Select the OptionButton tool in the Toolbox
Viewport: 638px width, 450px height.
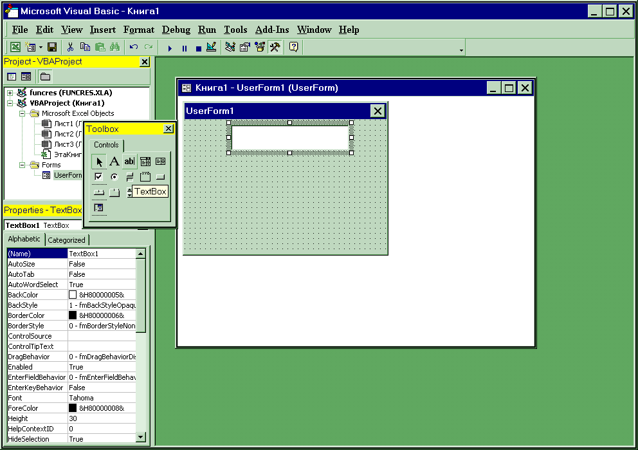tap(114, 177)
